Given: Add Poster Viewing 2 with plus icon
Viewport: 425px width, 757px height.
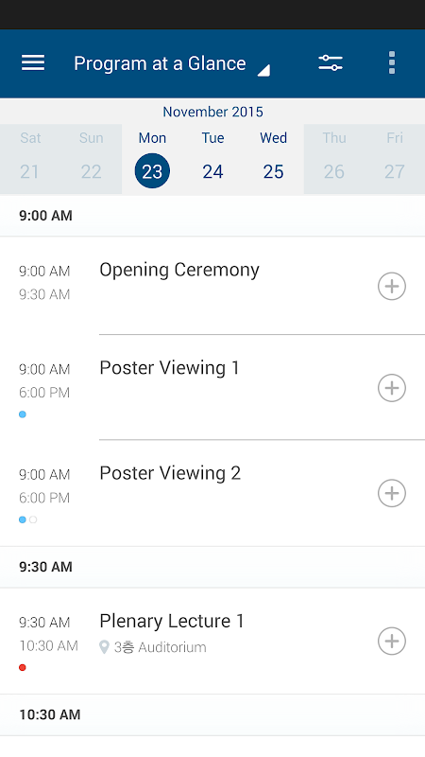Looking at the screenshot, I should point(392,493).
